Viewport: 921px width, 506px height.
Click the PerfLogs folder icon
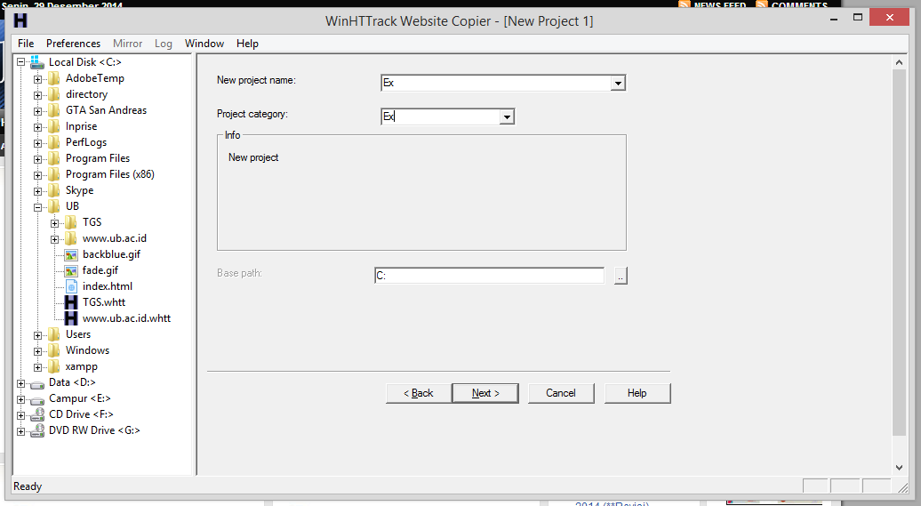point(54,142)
